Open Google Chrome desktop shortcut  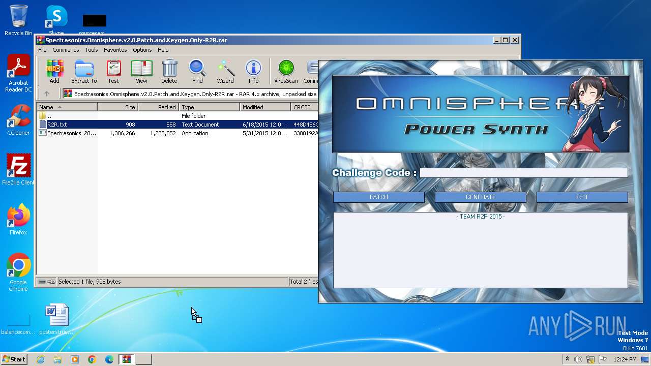click(18, 272)
